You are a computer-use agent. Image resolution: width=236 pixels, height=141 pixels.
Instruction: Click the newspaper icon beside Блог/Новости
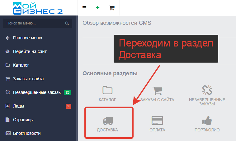8,133
